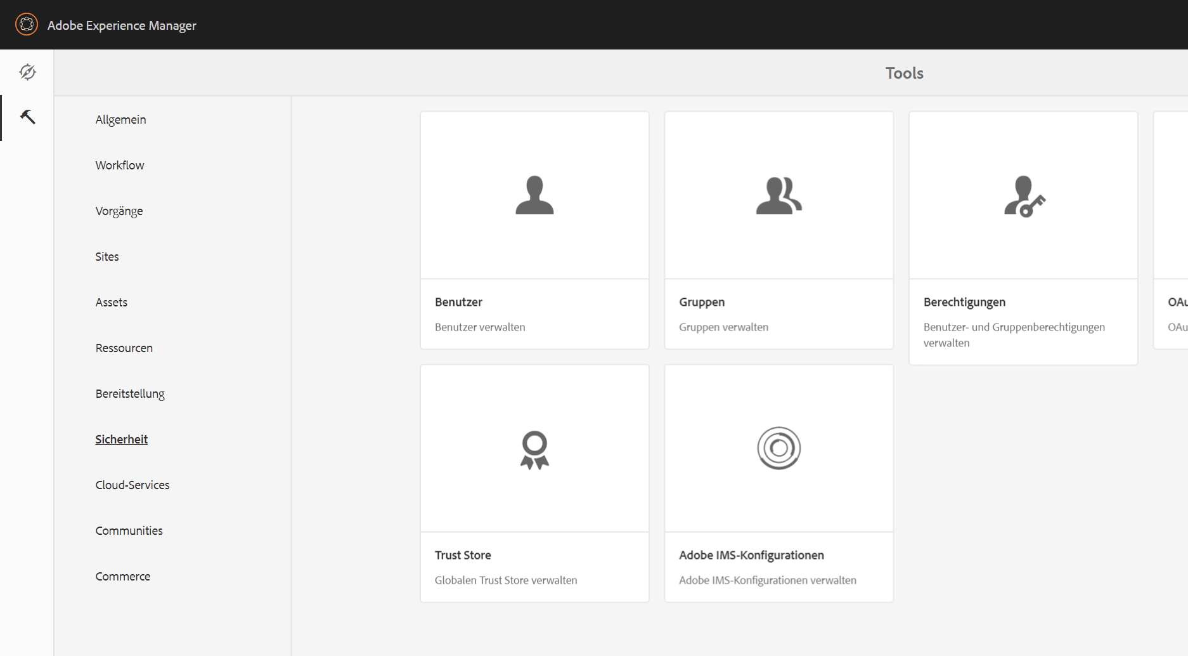1188x656 pixels.
Task: Open the Workflow tools category
Action: point(120,165)
